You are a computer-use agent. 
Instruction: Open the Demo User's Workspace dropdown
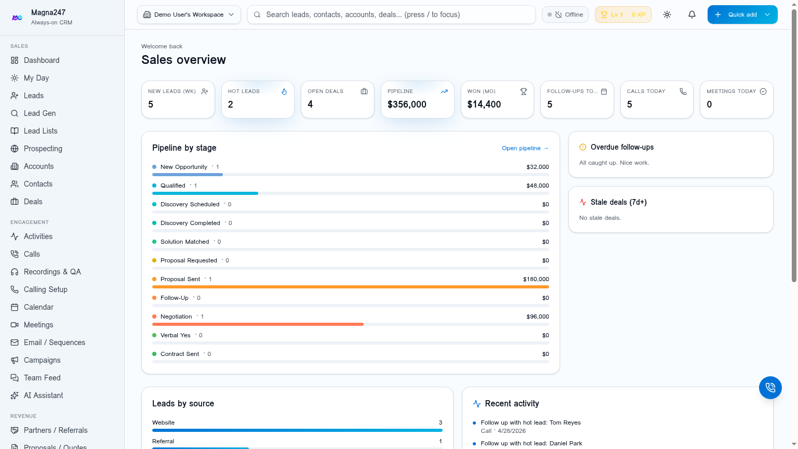(x=189, y=15)
